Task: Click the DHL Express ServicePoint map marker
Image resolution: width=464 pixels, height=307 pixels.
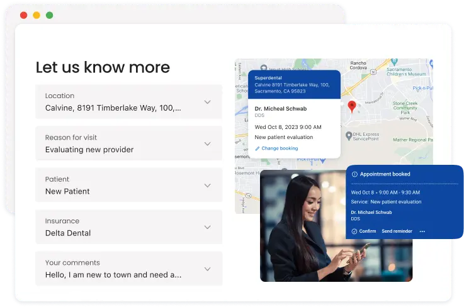Action: point(349,136)
